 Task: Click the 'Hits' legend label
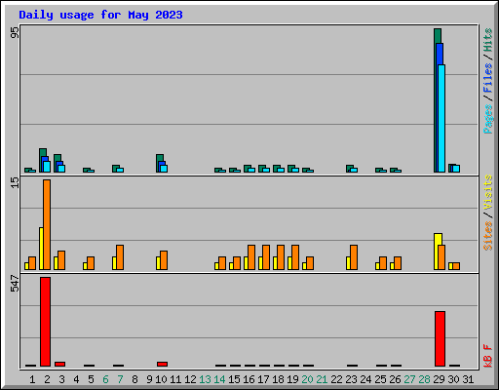point(487,40)
